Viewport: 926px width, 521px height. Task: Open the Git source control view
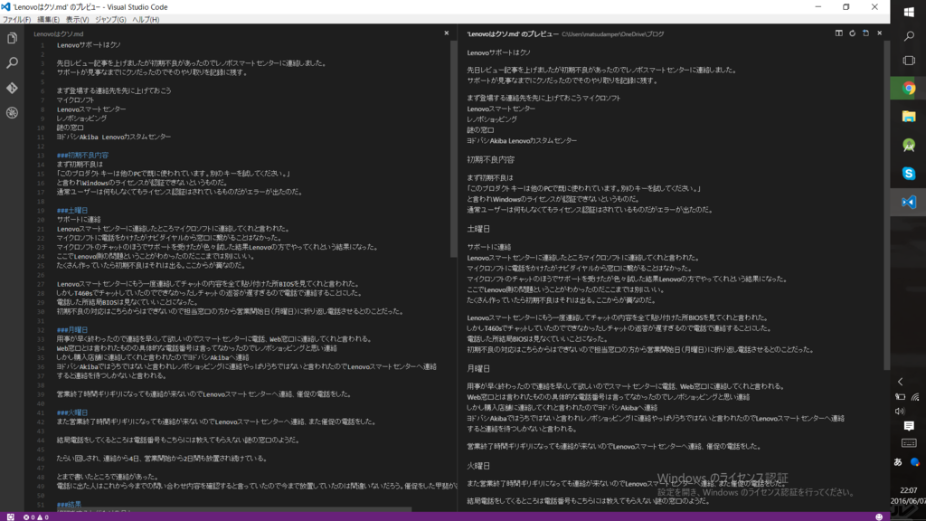point(12,88)
